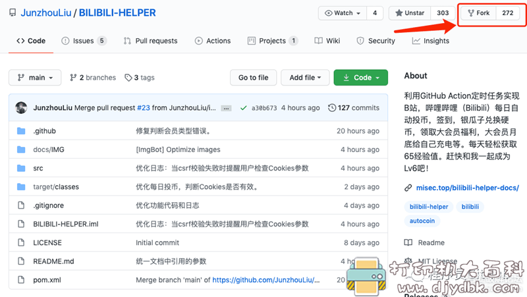Click the green check status icon

[x=244, y=108]
